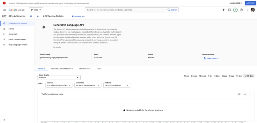Expand the Select Graphs dropdown
This screenshot has width=257, height=123.
[x=59, y=78]
